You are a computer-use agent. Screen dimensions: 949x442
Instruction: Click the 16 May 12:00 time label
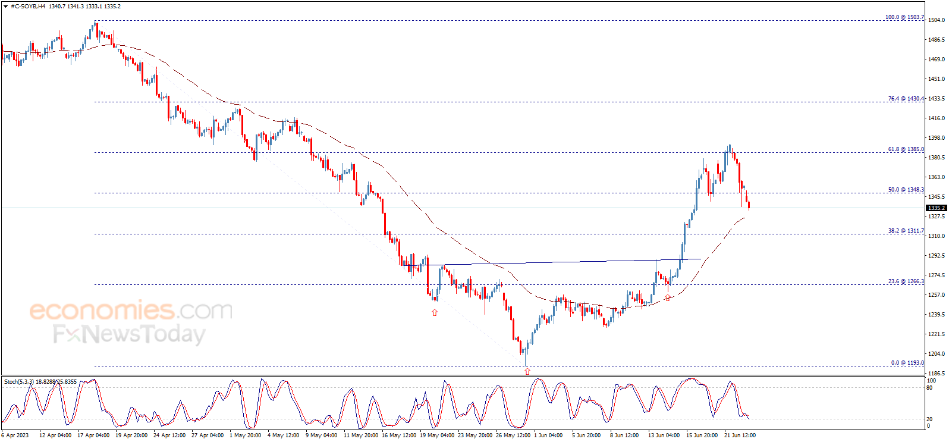click(x=399, y=435)
